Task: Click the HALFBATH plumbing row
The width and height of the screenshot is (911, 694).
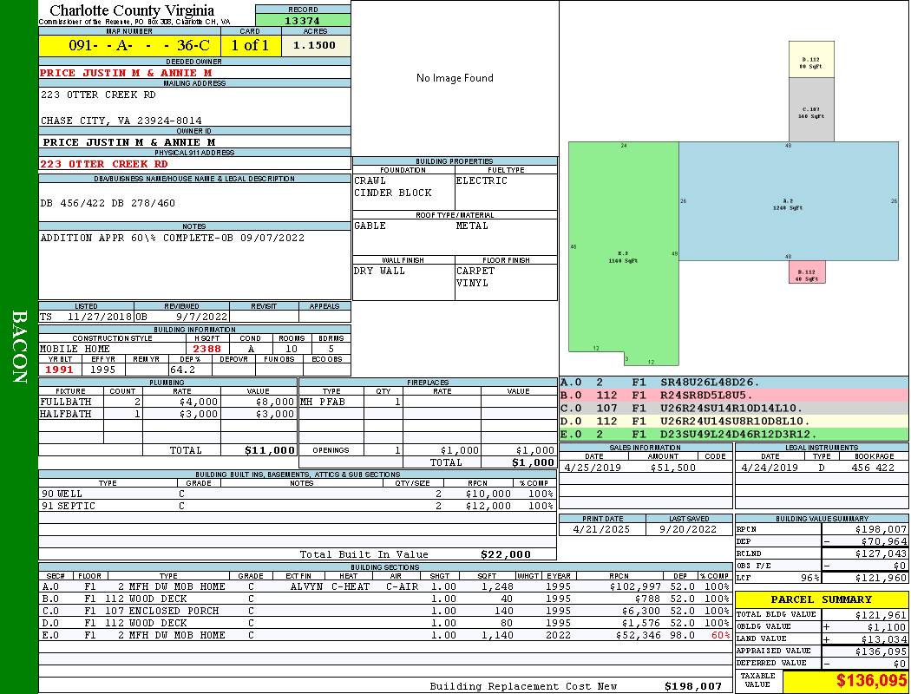Action: (168, 414)
